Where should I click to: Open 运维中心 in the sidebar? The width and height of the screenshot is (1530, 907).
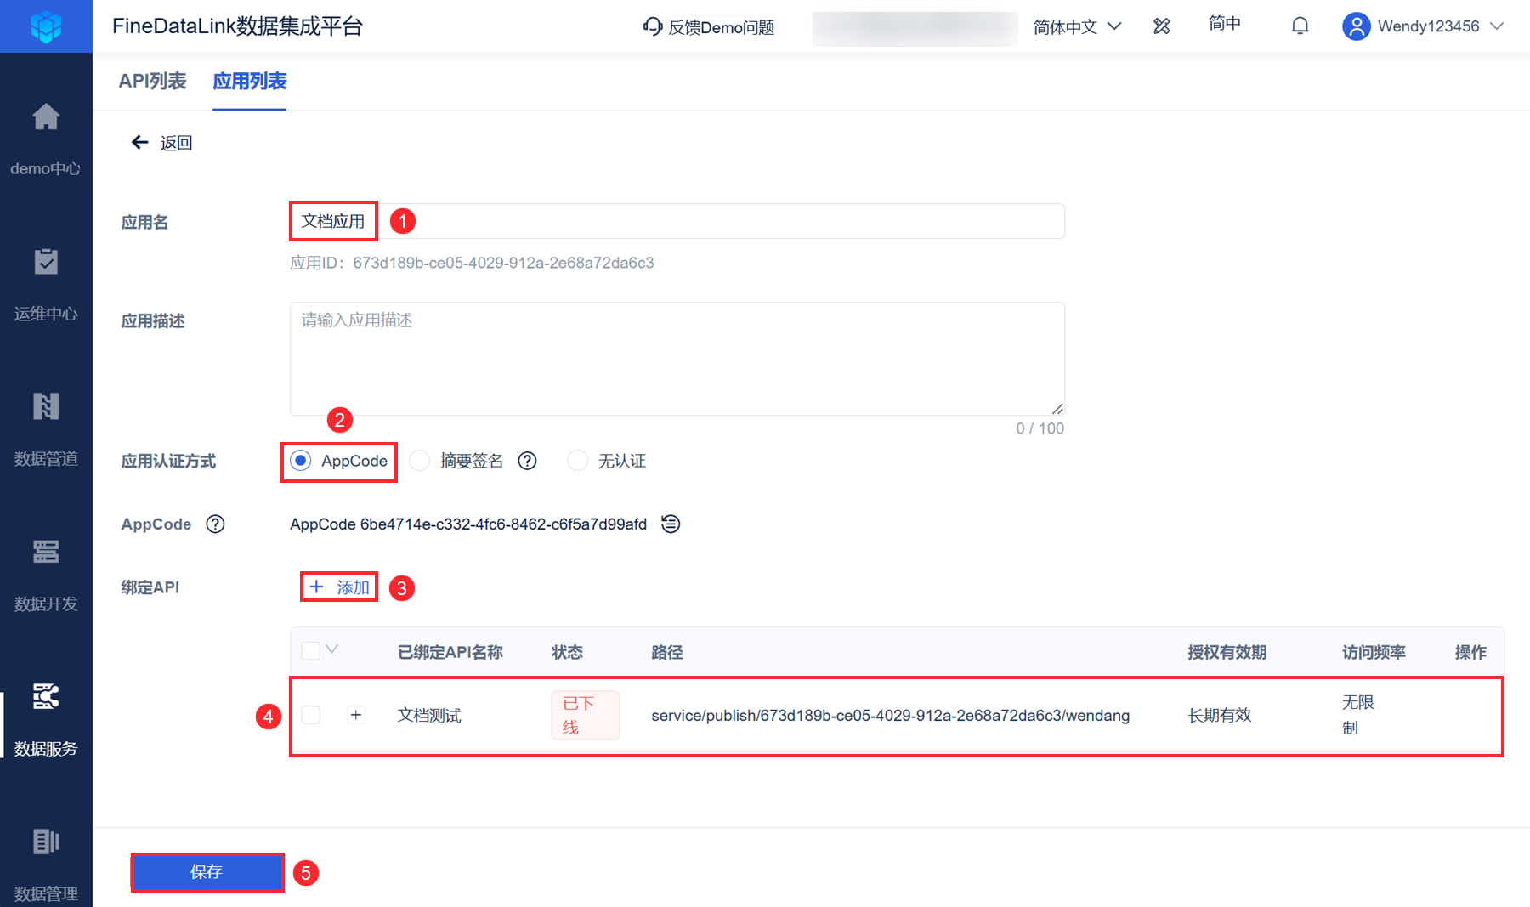tap(46, 284)
